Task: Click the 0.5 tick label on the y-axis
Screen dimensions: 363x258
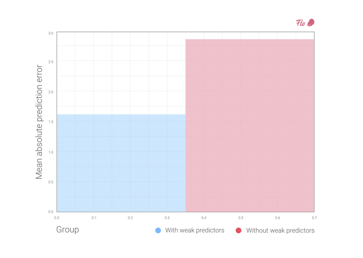Action: (x=50, y=182)
